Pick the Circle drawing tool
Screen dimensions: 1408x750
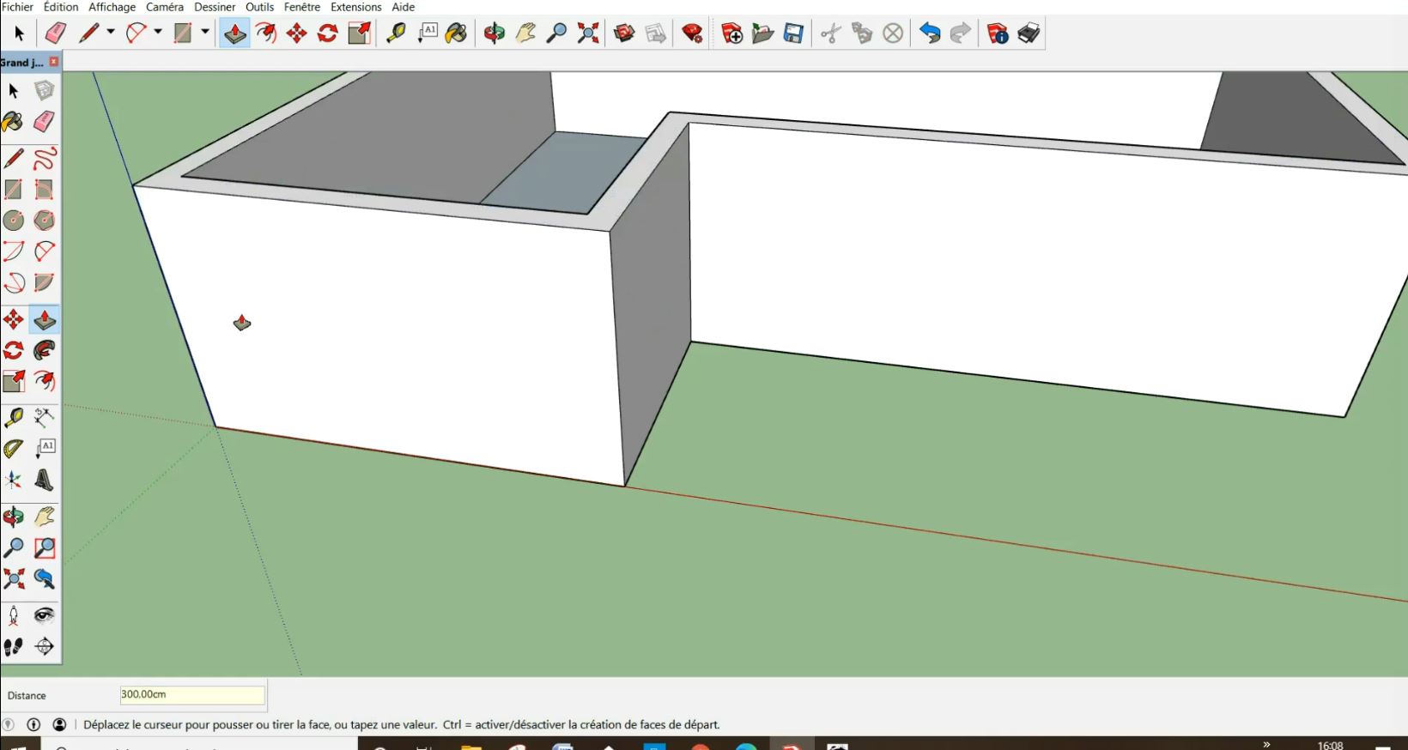[14, 221]
